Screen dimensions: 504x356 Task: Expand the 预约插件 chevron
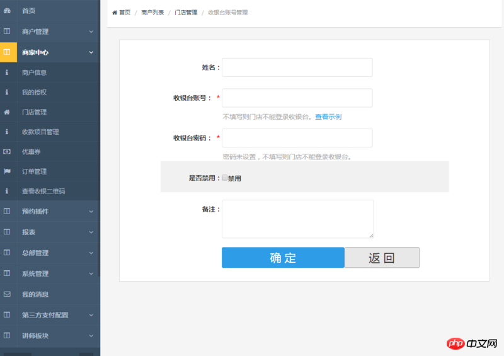(x=91, y=211)
